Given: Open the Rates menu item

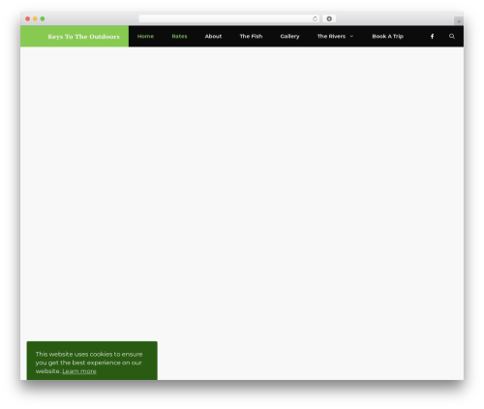Looking at the screenshot, I should point(179,37).
